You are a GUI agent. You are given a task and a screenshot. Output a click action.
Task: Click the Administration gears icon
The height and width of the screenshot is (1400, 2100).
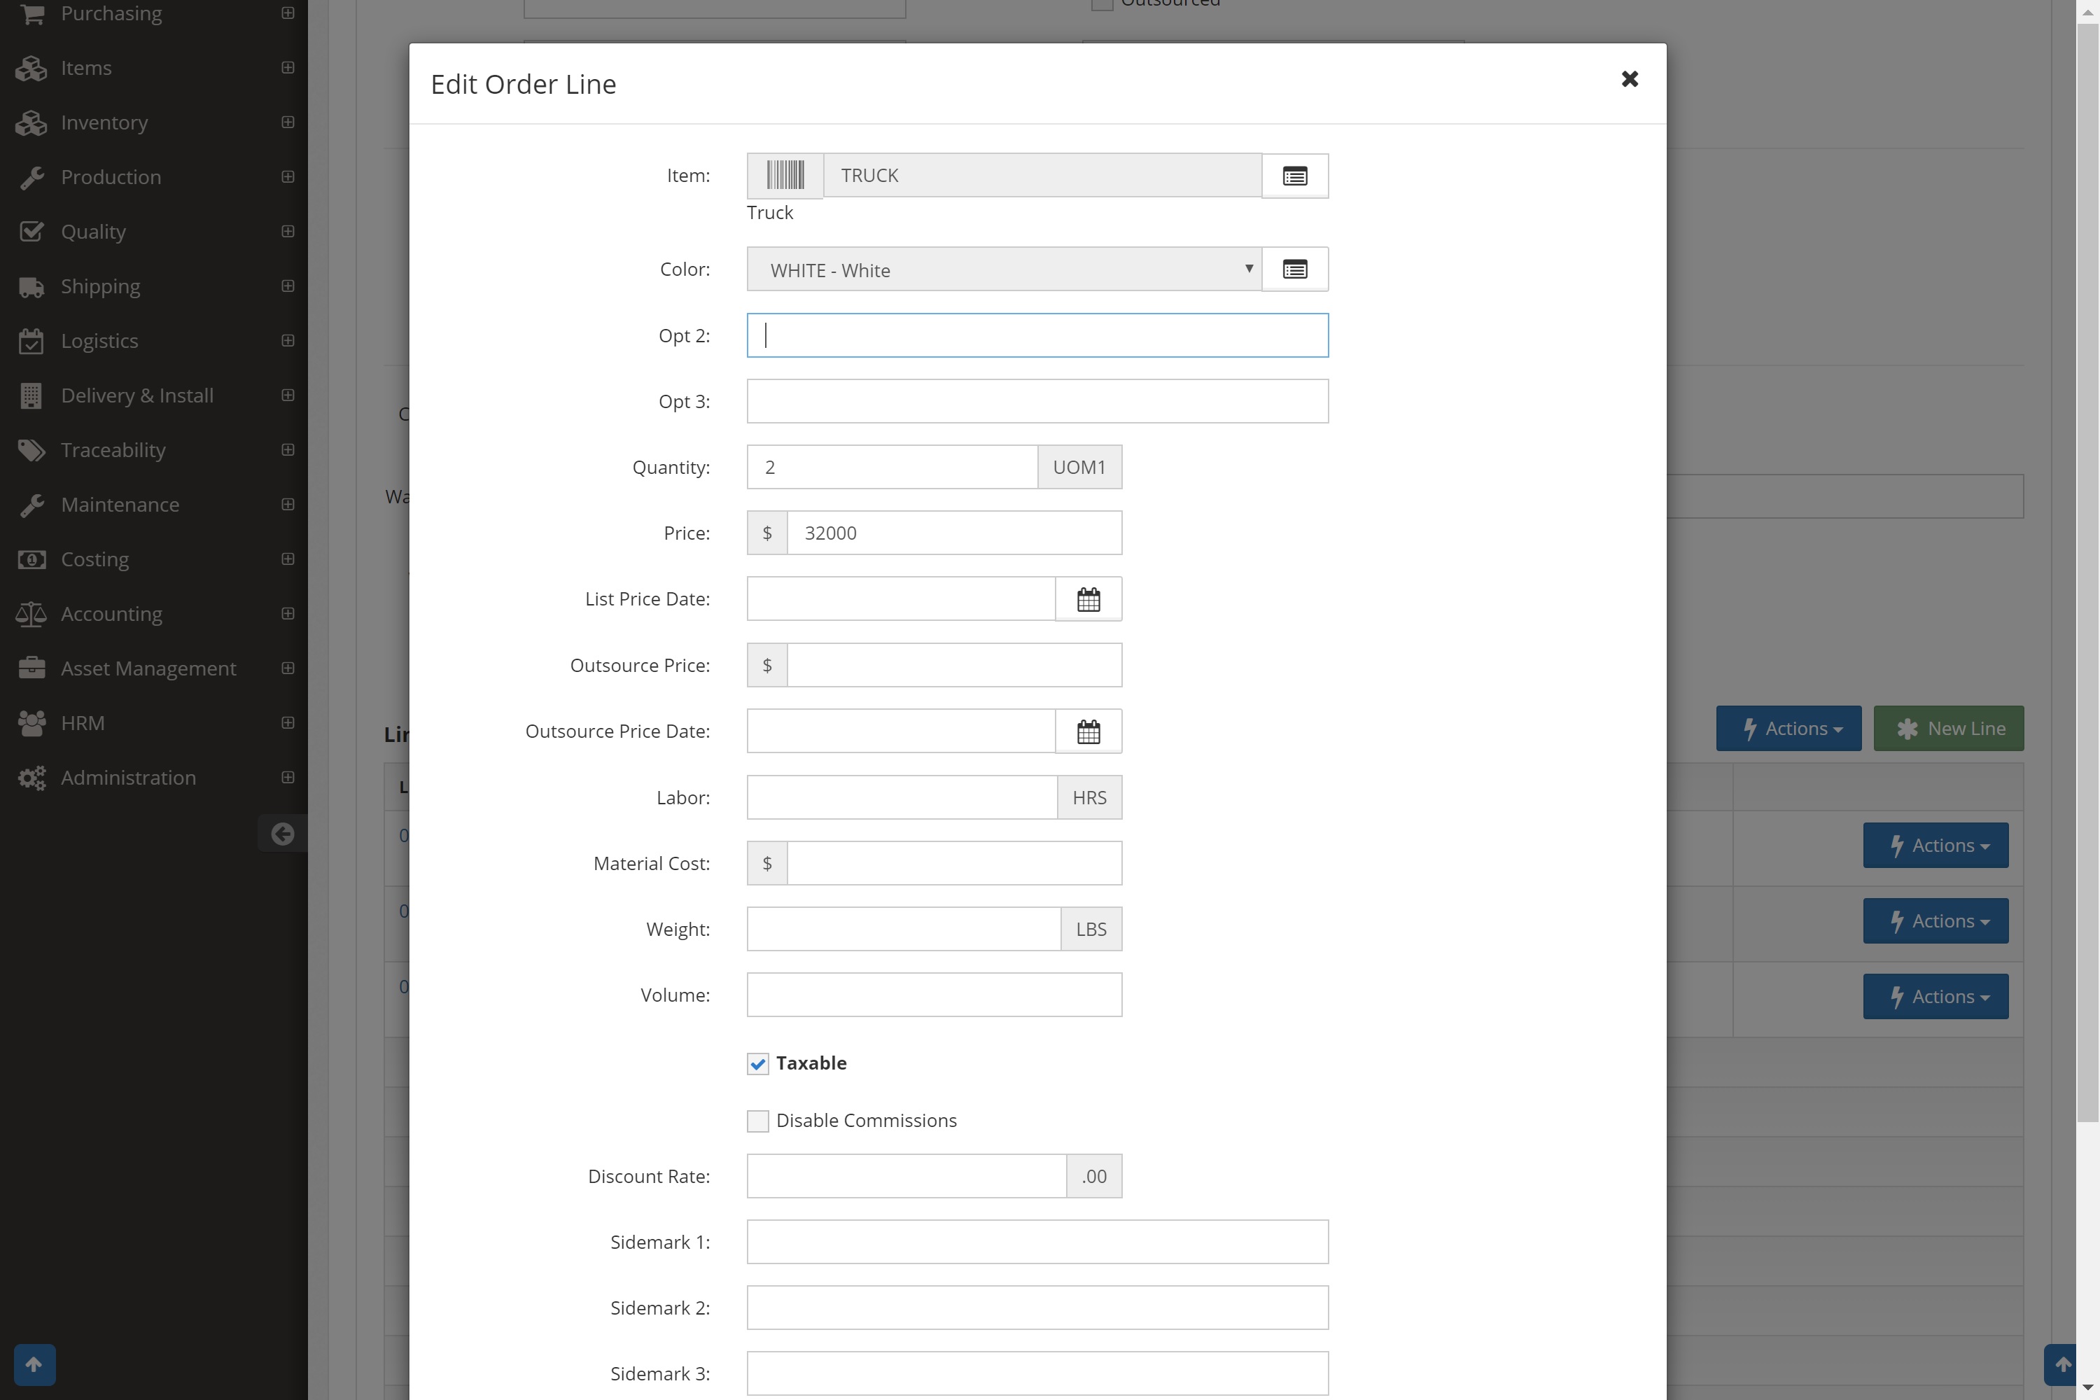[31, 778]
